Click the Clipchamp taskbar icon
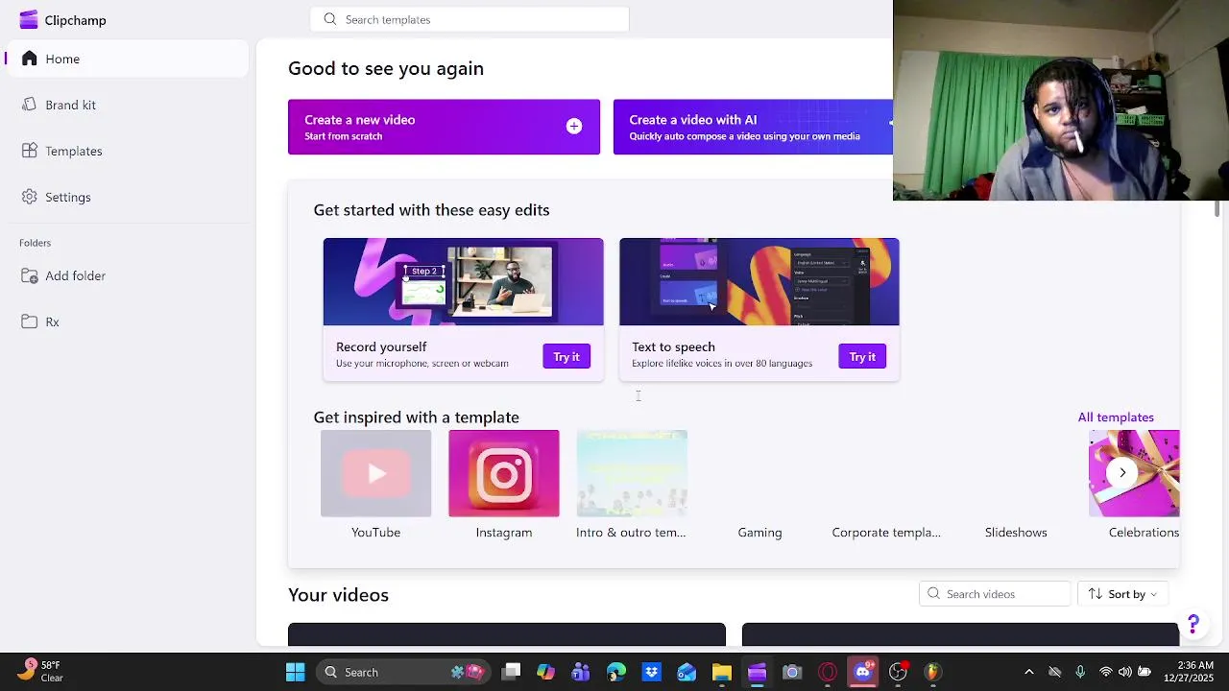 pyautogui.click(x=757, y=672)
